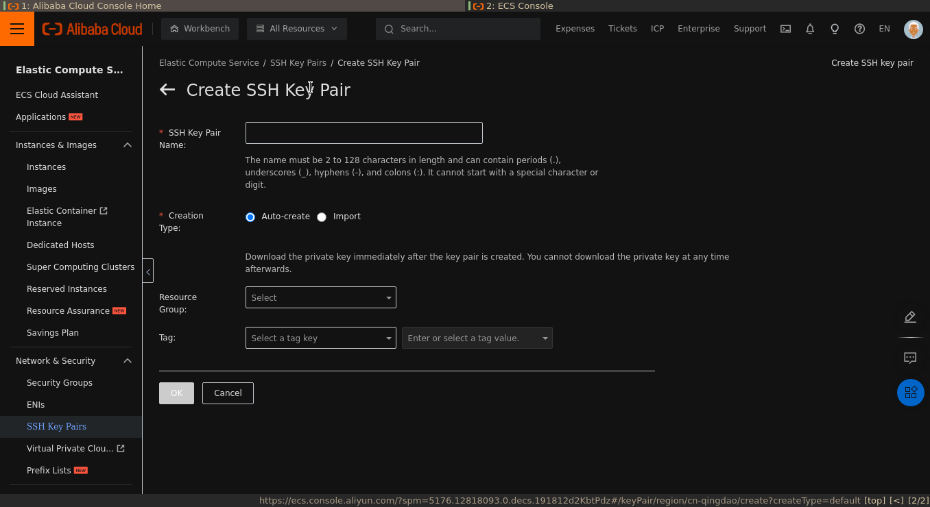Click the SSH Key Pair Name field

[363, 133]
